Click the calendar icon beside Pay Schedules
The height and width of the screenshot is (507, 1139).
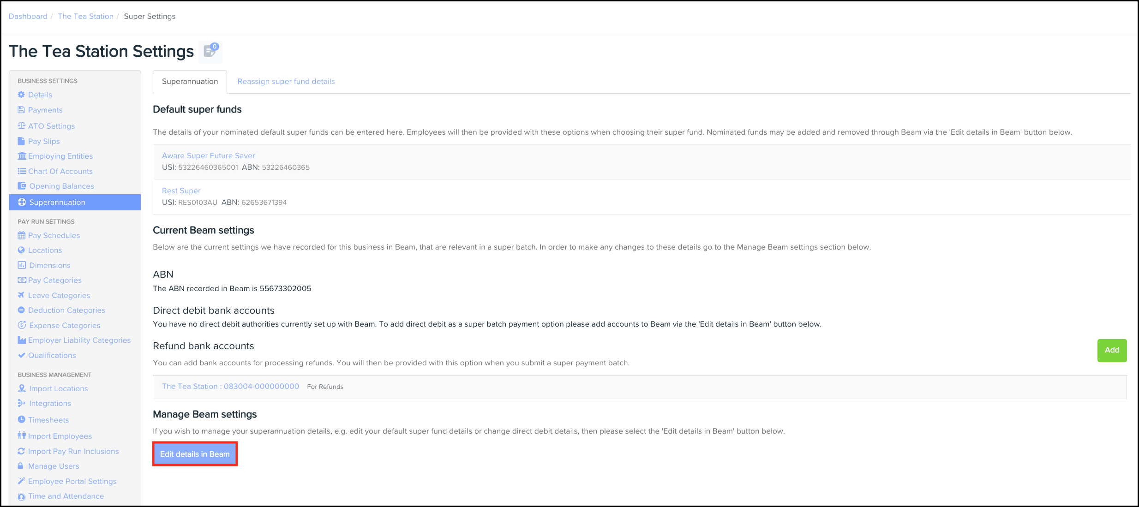(21, 235)
